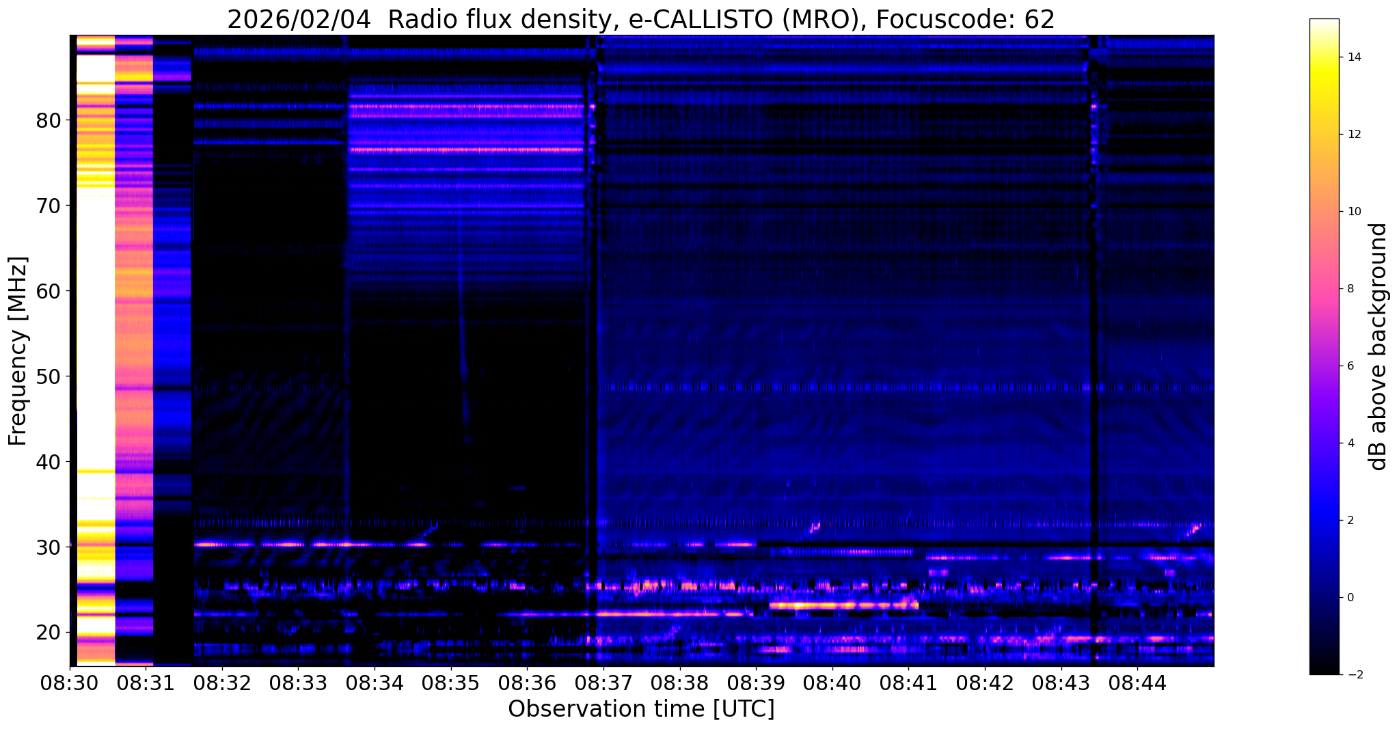Click the 08:40 tick label

tap(832, 684)
